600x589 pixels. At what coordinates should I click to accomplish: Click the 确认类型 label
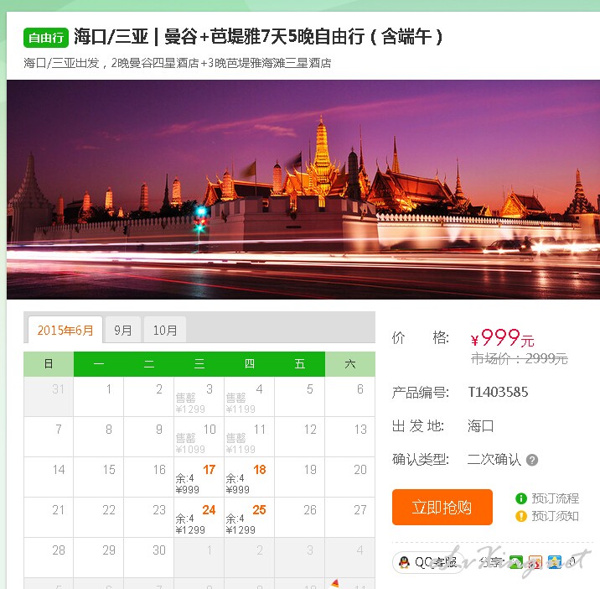click(x=421, y=459)
